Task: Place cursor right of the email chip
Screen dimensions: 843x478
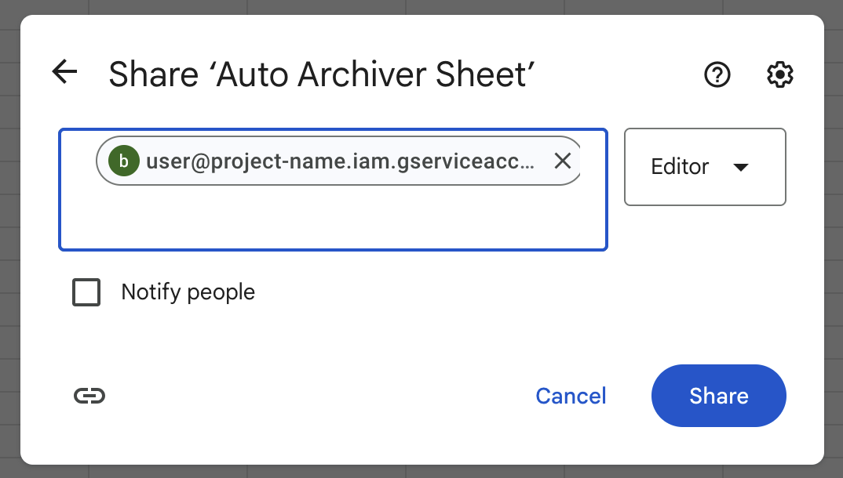Action: point(594,161)
